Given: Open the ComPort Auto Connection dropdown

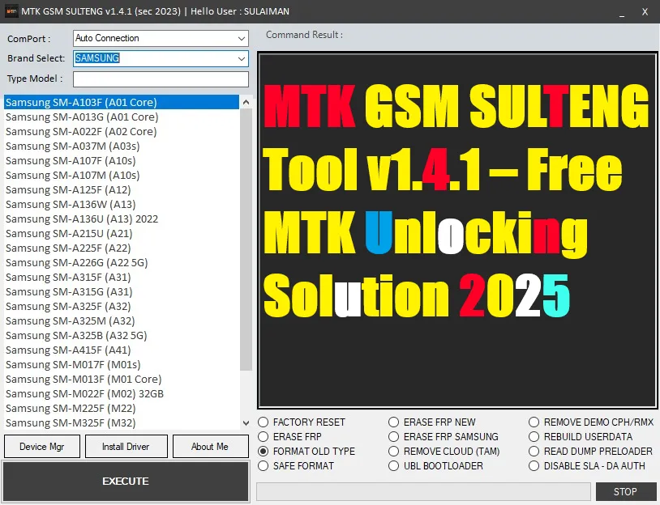Looking at the screenshot, I should (161, 38).
